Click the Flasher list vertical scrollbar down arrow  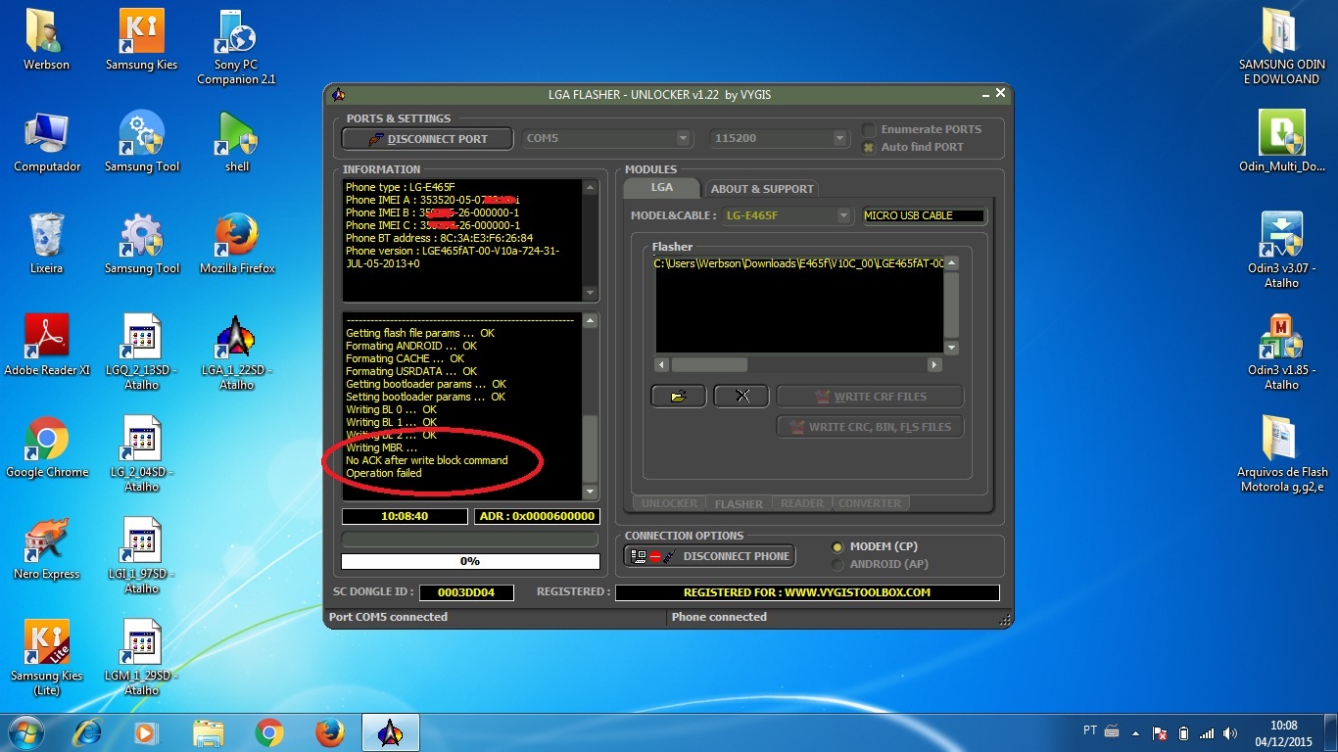tap(952, 347)
